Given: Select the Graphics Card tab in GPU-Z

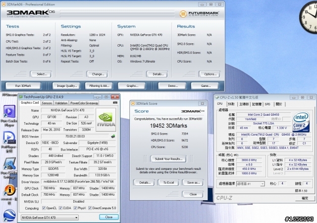Looking at the screenshot, I should click(30, 103).
